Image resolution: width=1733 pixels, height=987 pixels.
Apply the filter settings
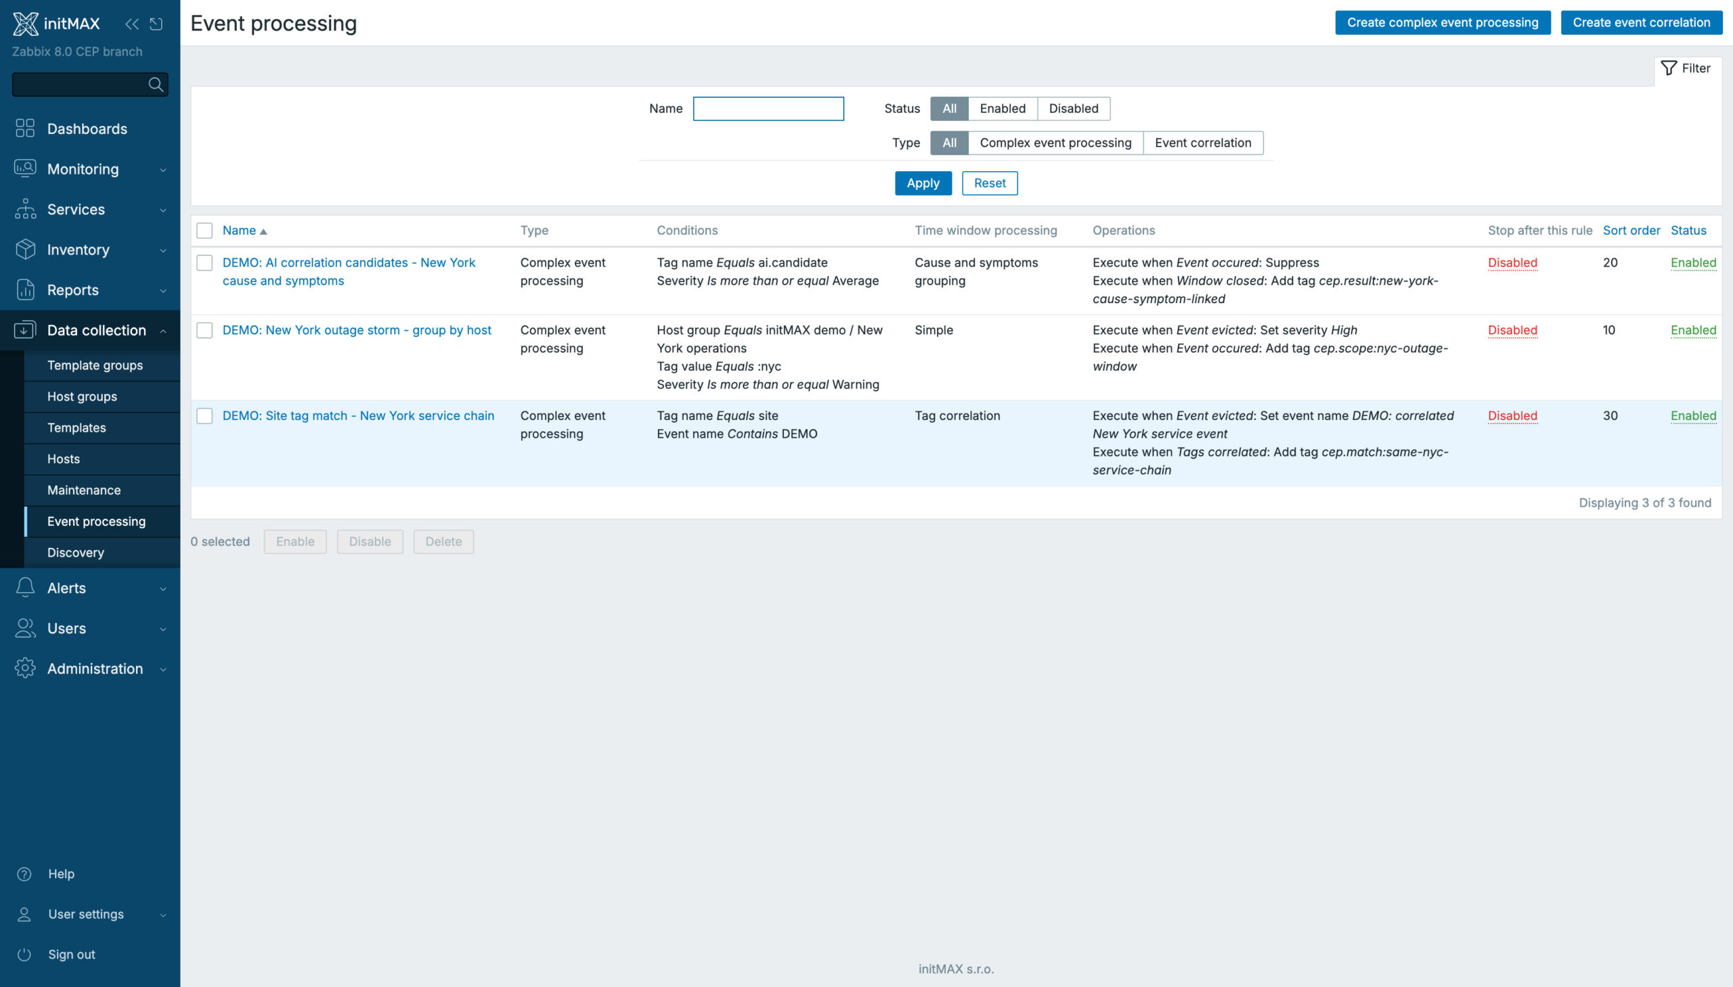coord(923,183)
